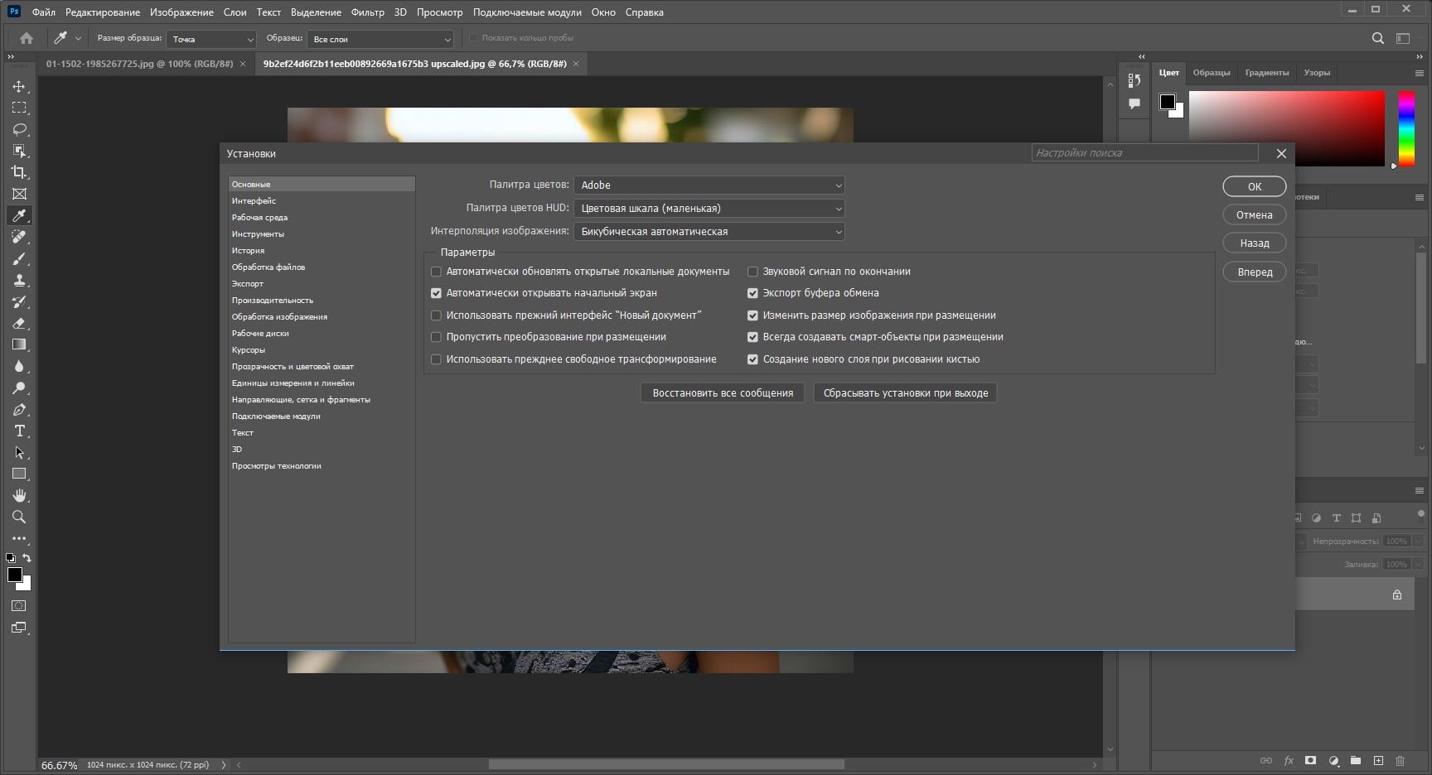Select the Pen tool
This screenshot has width=1432, height=775.
tap(19, 409)
